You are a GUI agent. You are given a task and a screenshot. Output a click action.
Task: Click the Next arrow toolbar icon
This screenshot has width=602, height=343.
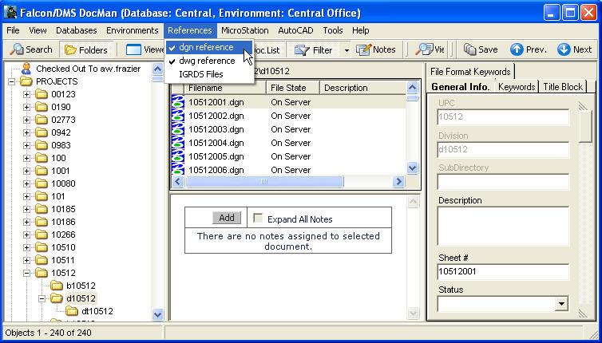click(564, 49)
